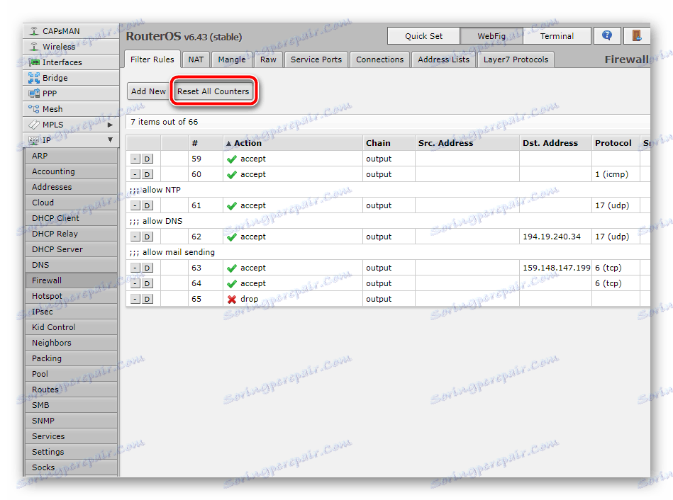This screenshot has height=500, width=673.
Task: Open the WebFig view
Action: click(x=491, y=36)
